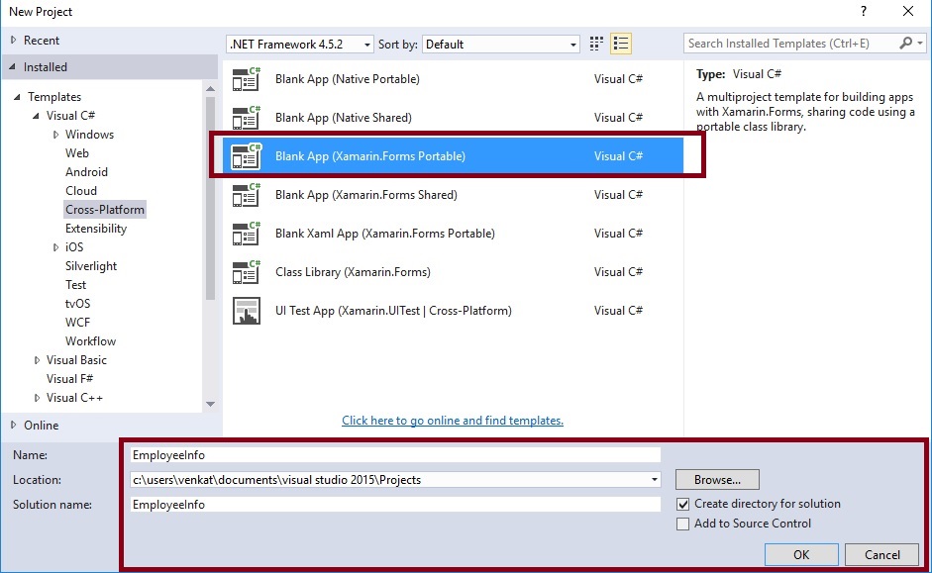Click the search magnifier icon

906,43
